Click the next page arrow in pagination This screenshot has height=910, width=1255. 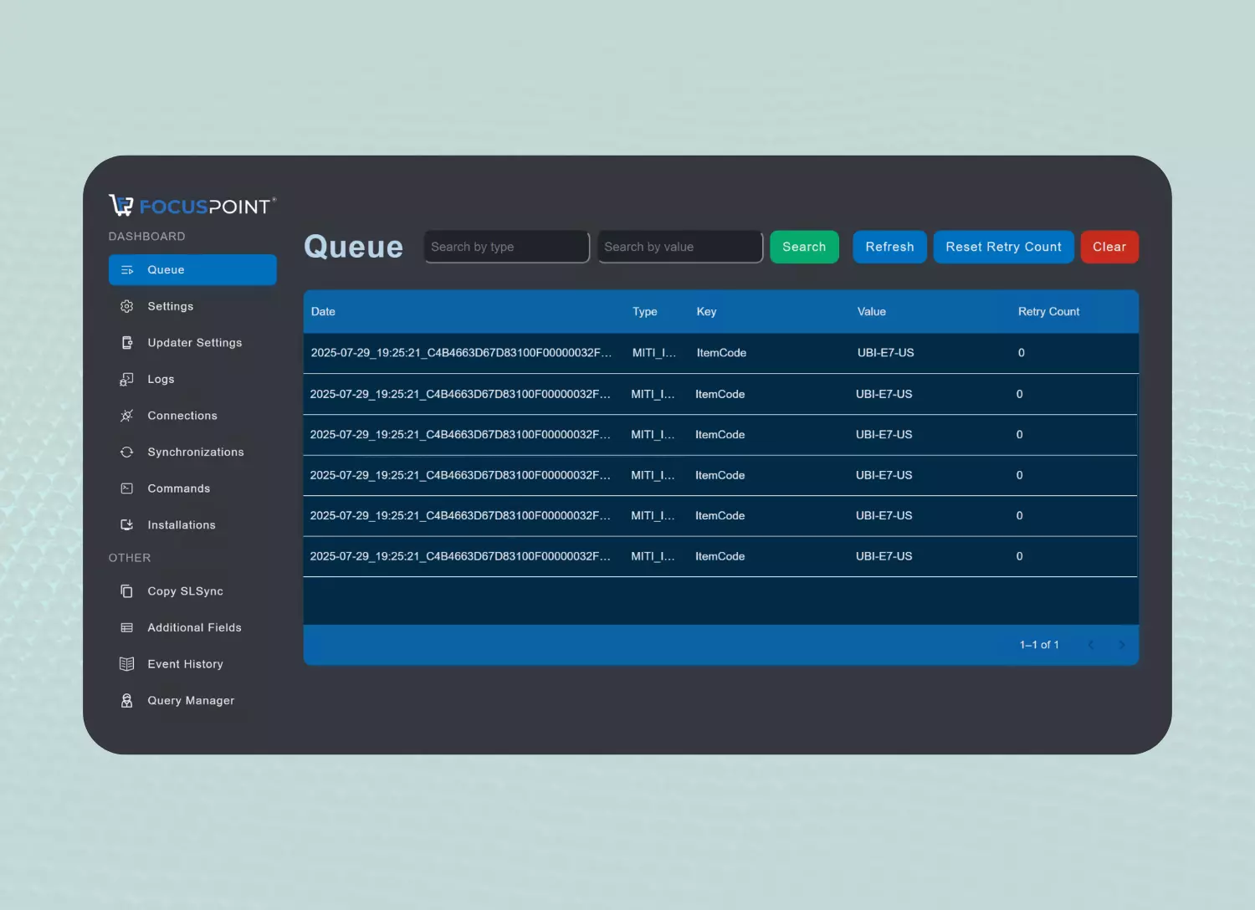point(1122,645)
